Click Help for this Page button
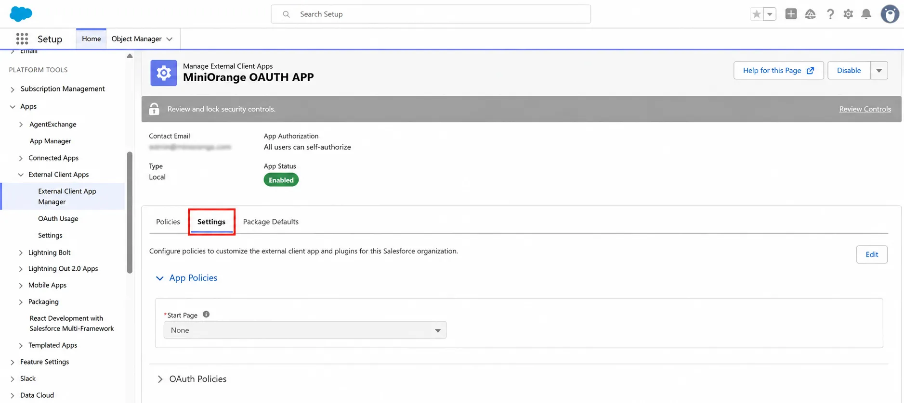The width and height of the screenshot is (904, 403). tap(778, 70)
